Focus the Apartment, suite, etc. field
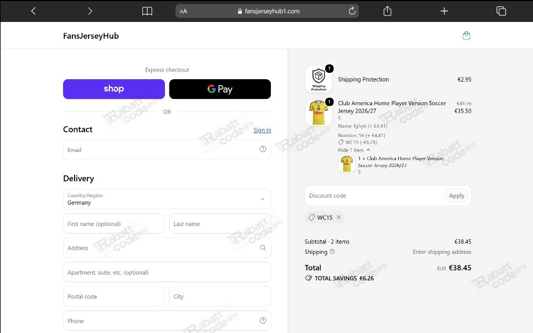This screenshot has width=533, height=333. coord(167,272)
